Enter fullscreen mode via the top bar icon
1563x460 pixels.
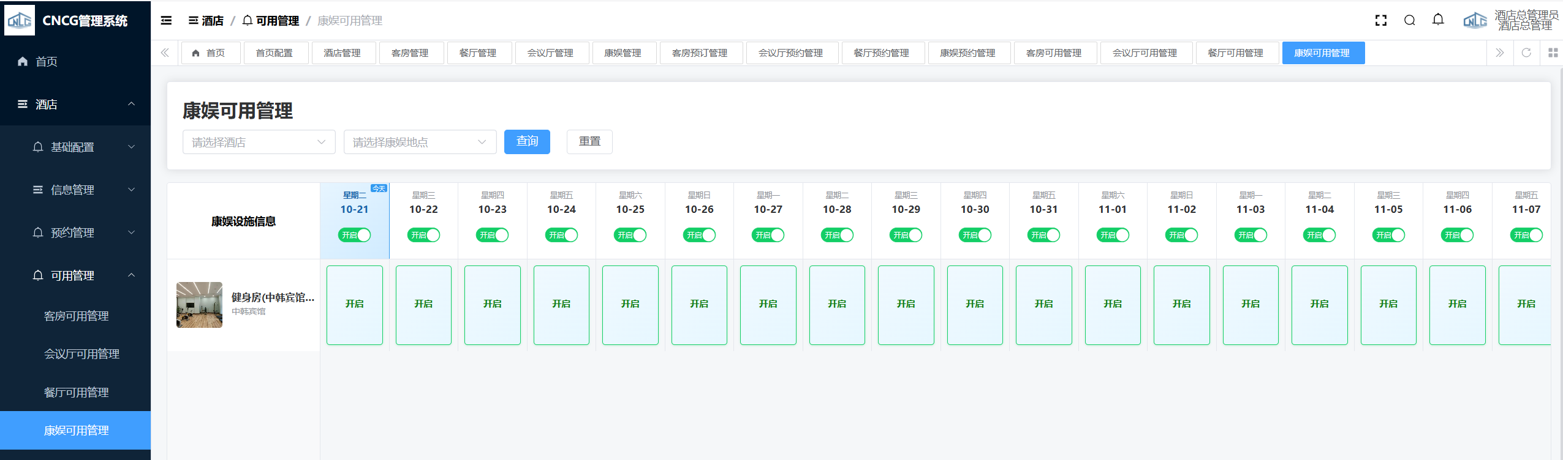[x=1380, y=21]
